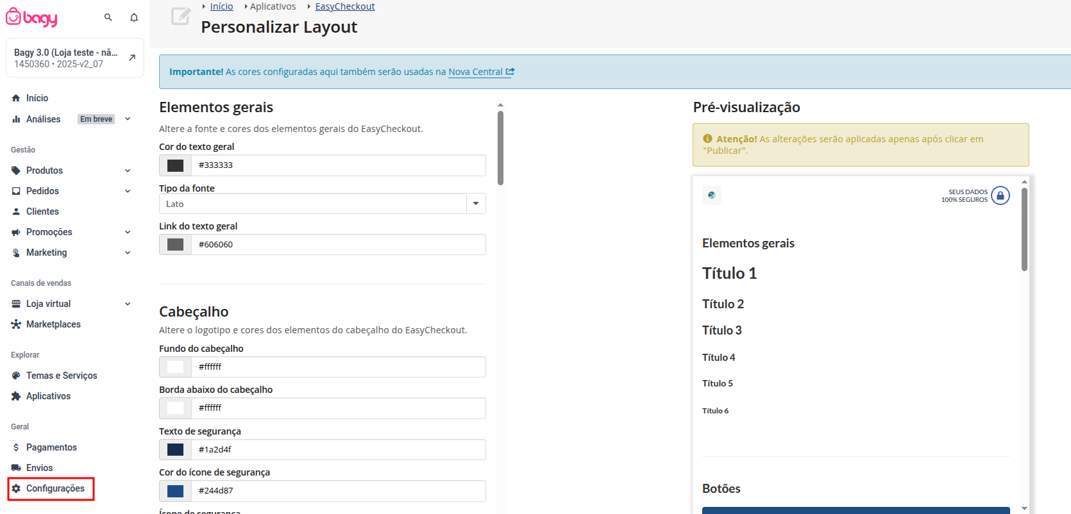This screenshot has height=514, width=1071.
Task: Click the search magnifier icon in sidebar
Action: coord(108,17)
